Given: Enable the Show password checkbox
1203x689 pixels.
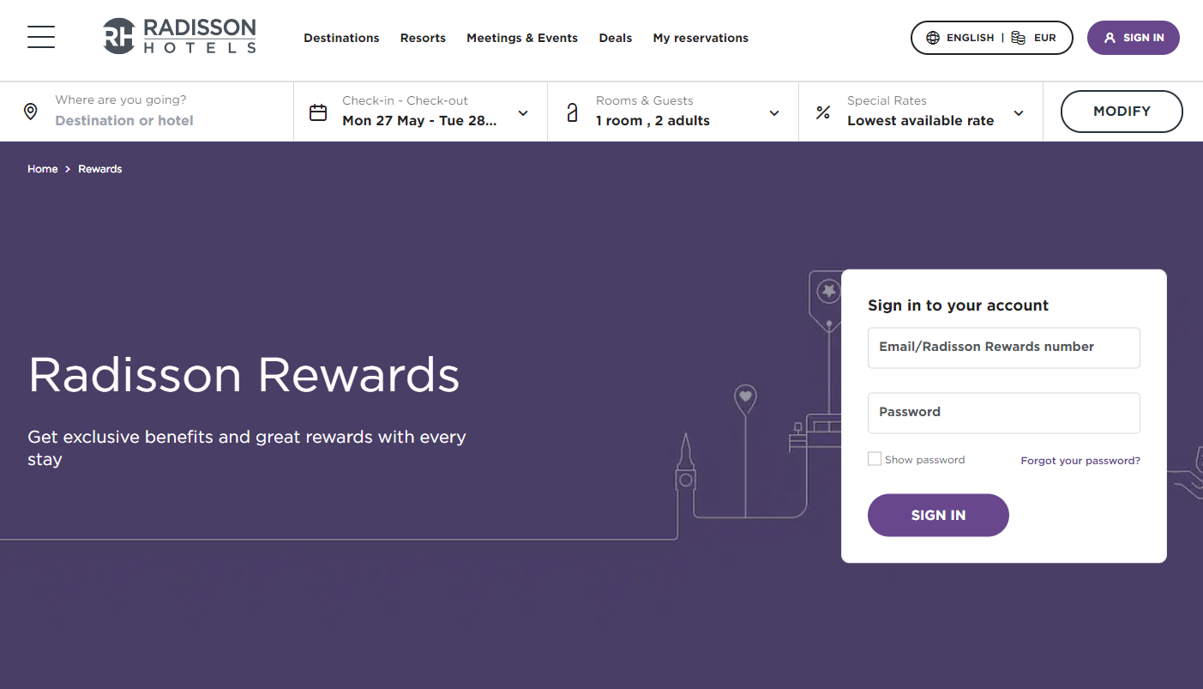Looking at the screenshot, I should pyautogui.click(x=874, y=458).
